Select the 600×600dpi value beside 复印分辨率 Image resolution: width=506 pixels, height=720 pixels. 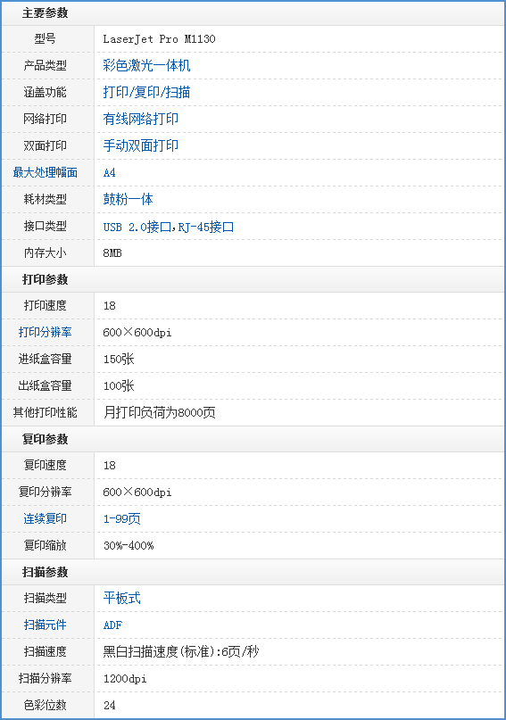137,492
